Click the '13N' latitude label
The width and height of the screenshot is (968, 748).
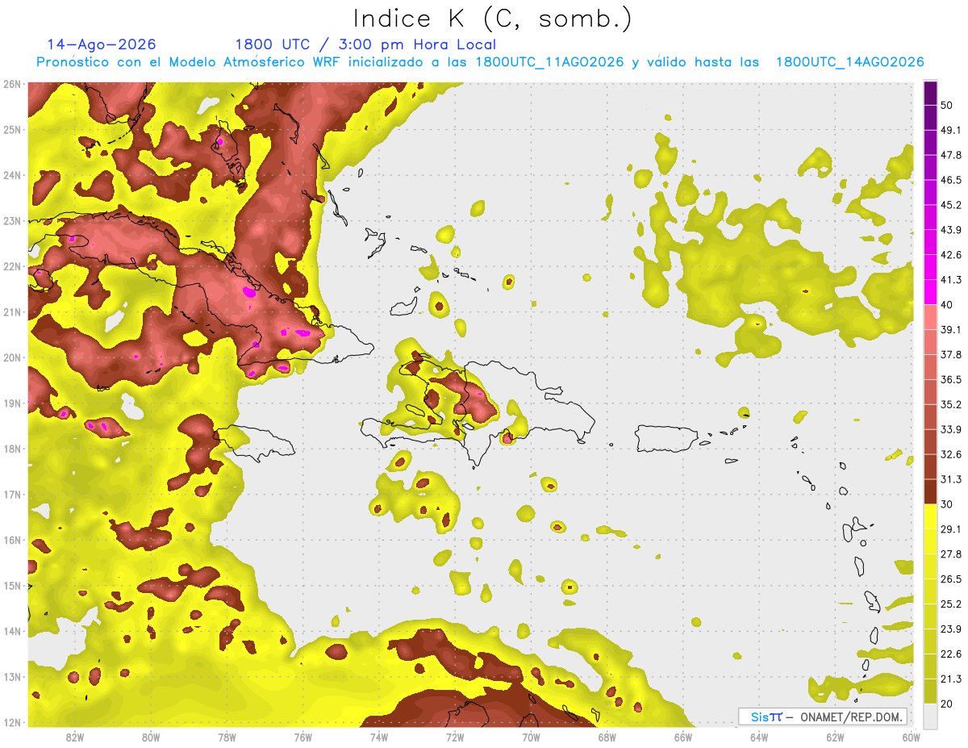(x=12, y=677)
